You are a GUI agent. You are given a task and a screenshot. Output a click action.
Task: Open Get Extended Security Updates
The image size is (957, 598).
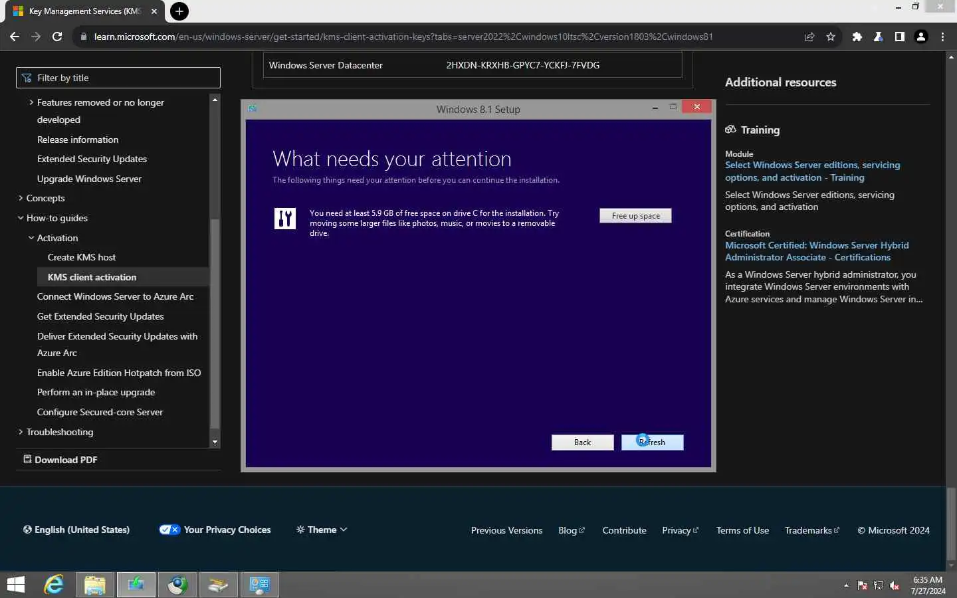[100, 316]
